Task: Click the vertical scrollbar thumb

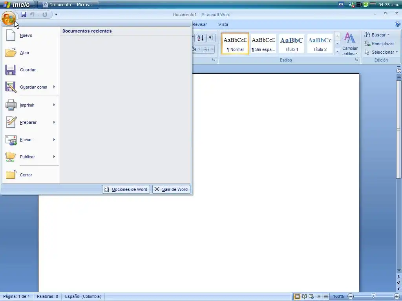Action: coord(399,129)
